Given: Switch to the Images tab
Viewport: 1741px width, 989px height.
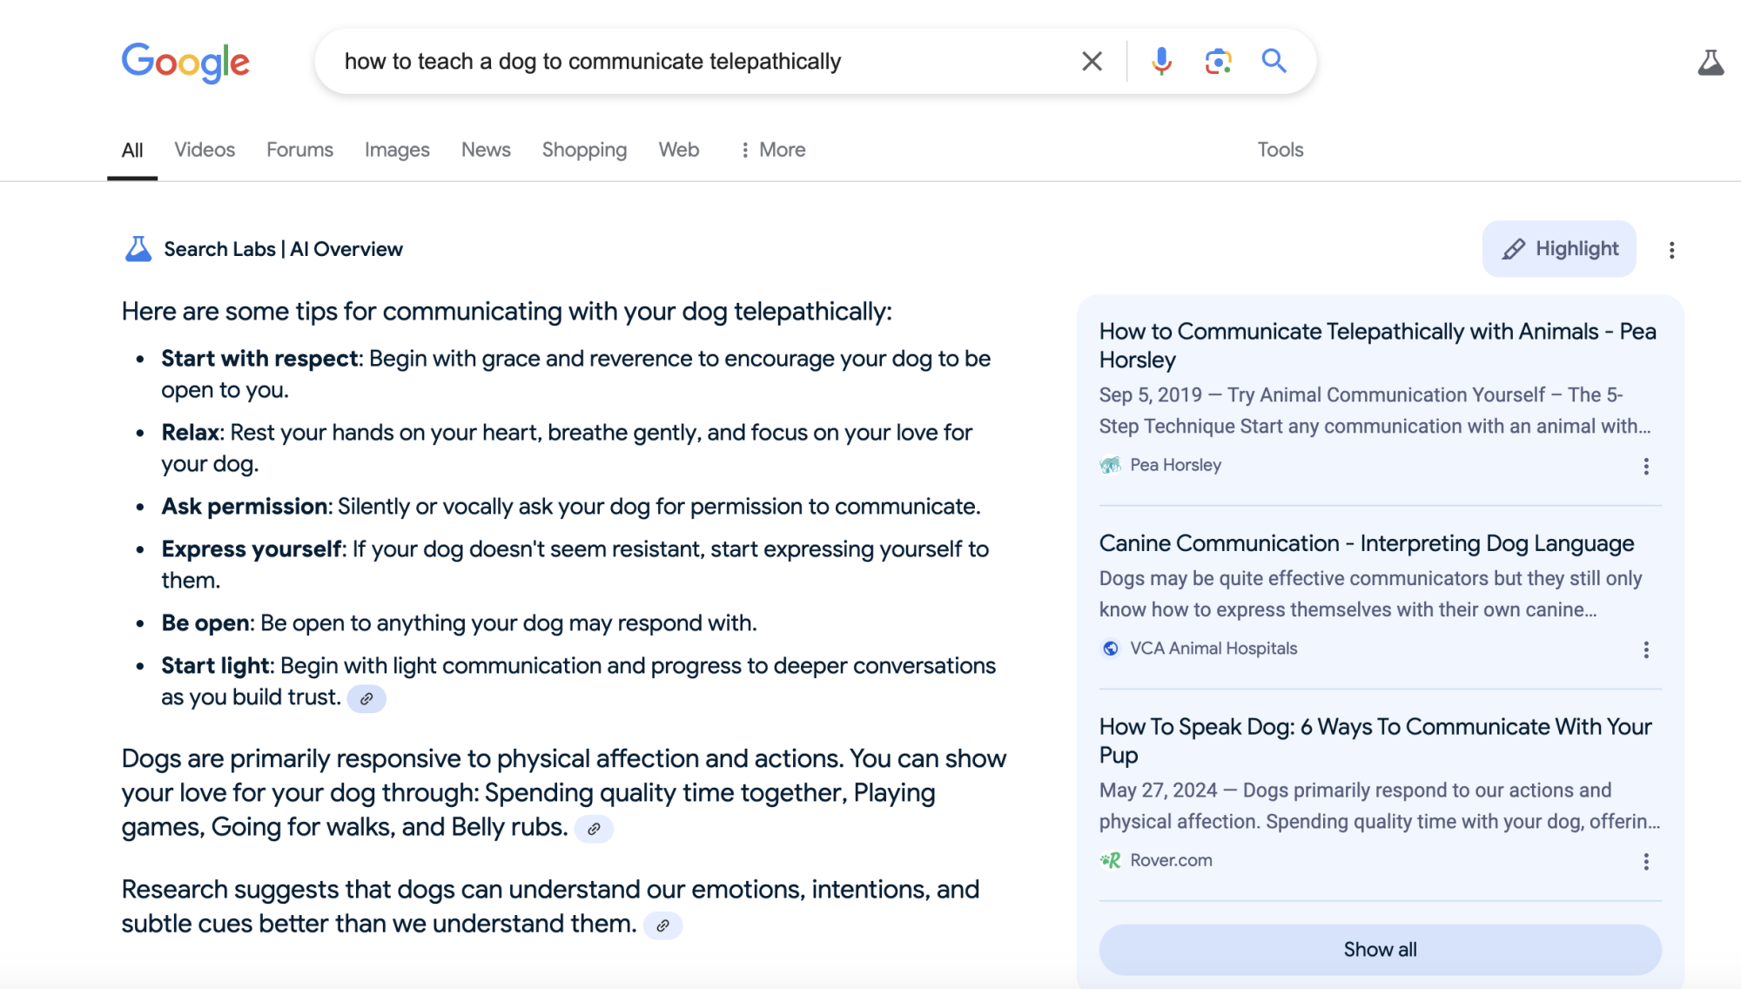Looking at the screenshot, I should click(x=397, y=150).
